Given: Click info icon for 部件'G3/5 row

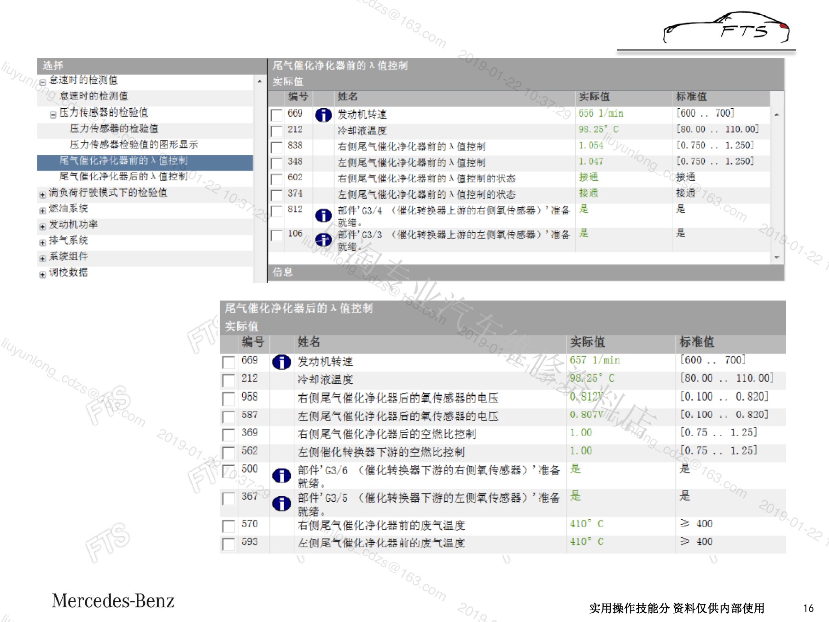Looking at the screenshot, I should coord(281,503).
